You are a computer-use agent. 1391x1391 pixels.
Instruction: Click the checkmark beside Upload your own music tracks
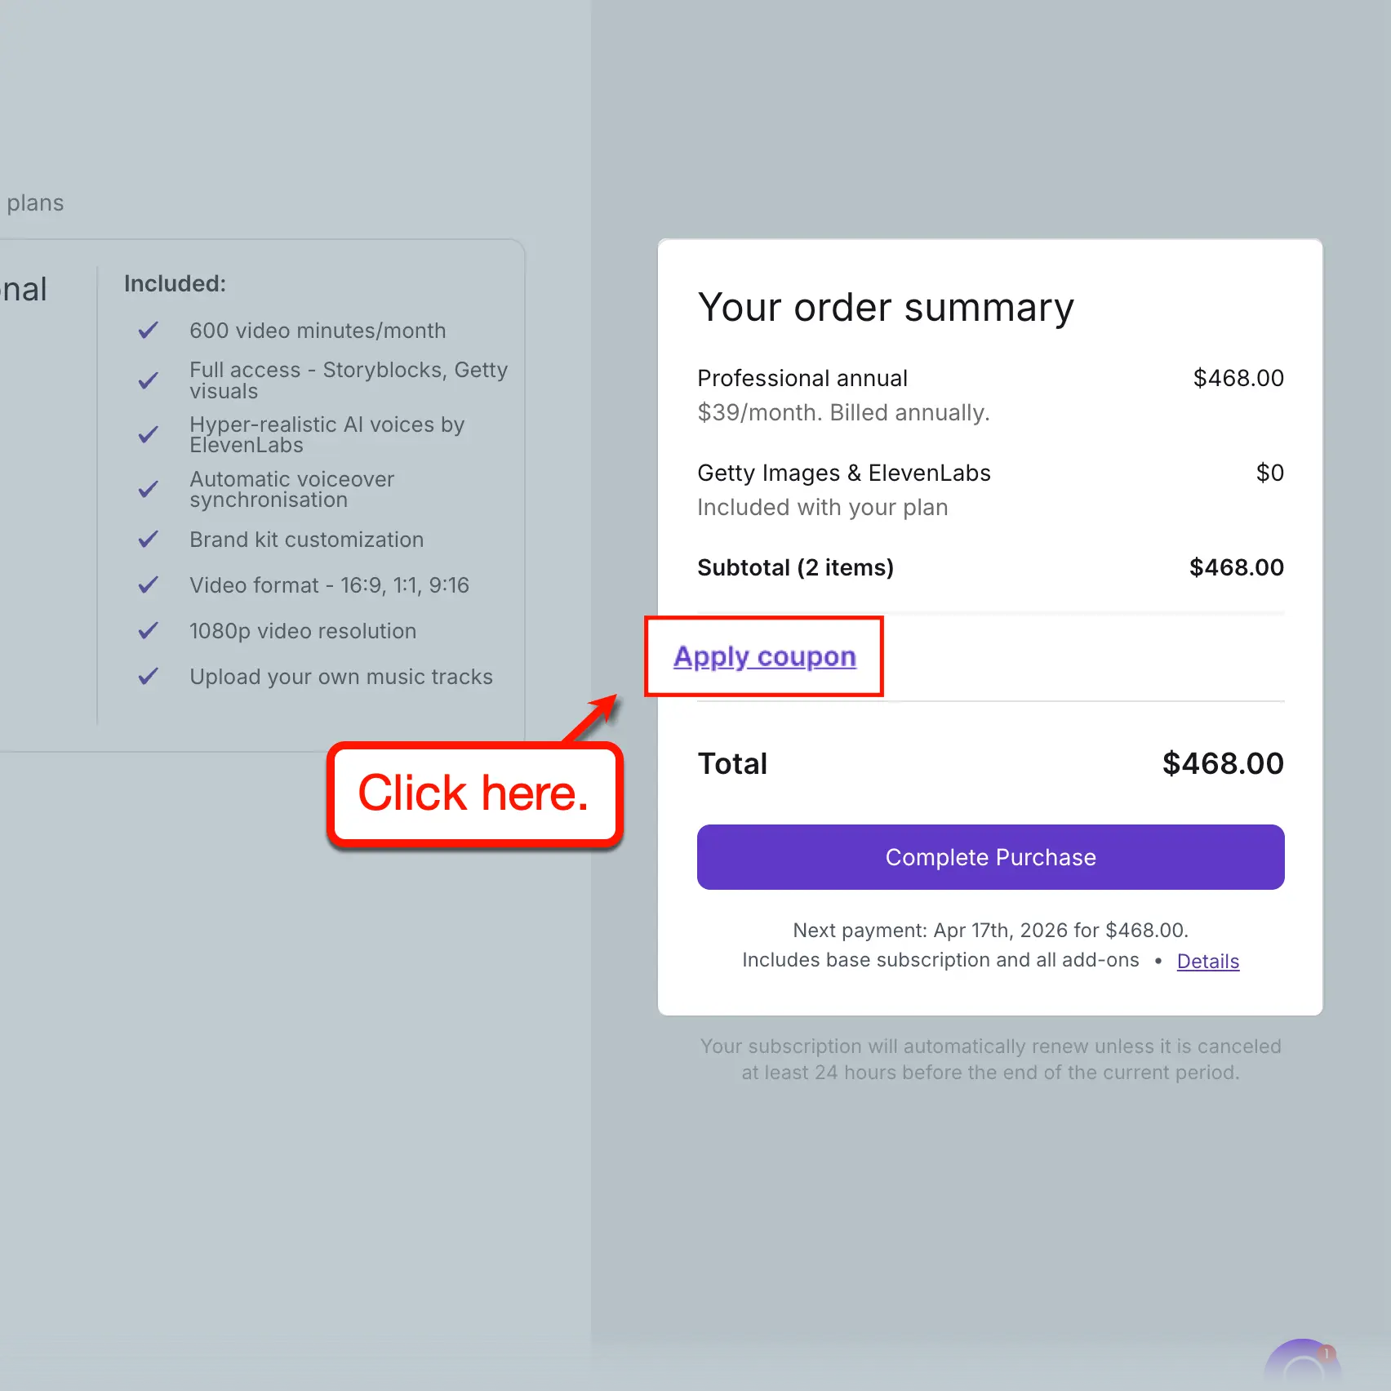point(149,676)
